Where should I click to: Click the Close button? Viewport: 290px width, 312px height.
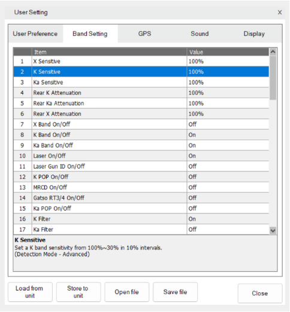click(260, 293)
